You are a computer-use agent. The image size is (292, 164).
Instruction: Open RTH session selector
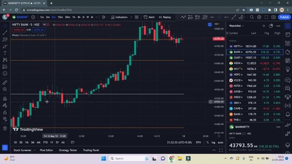198,143
